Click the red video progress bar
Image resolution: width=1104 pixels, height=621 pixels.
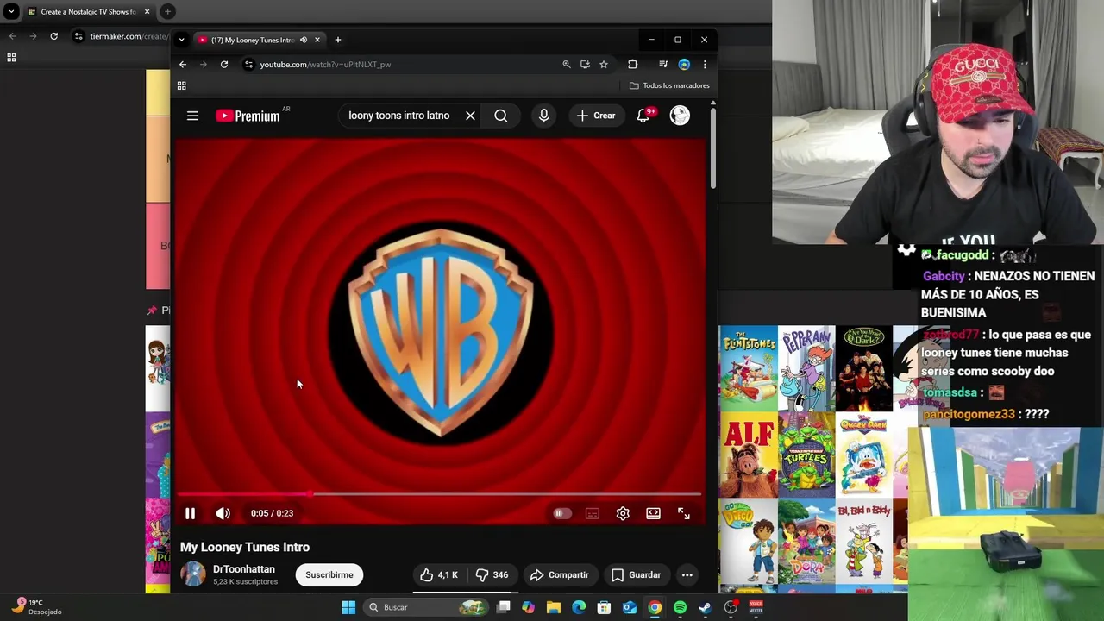[440, 494]
